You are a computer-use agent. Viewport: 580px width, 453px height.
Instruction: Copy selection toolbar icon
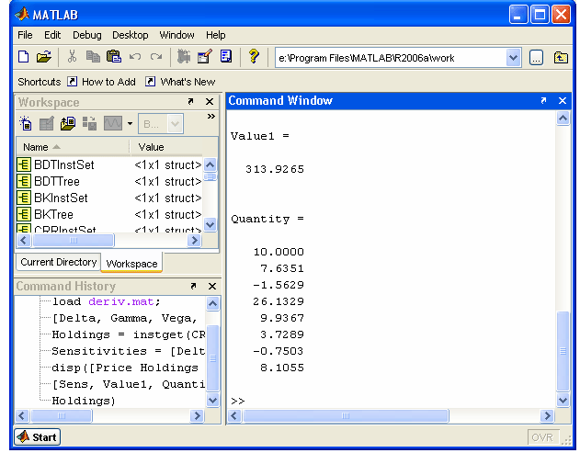click(x=93, y=57)
